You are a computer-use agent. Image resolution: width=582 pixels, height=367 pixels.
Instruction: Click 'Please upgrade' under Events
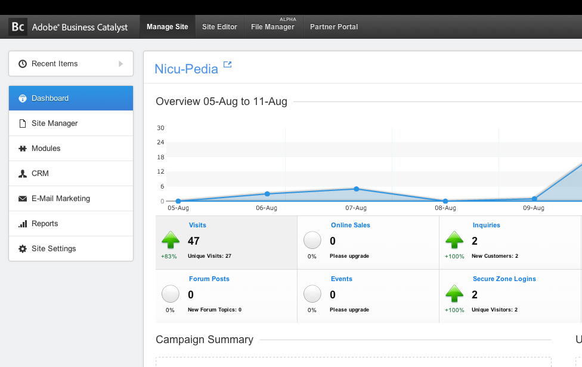point(349,310)
